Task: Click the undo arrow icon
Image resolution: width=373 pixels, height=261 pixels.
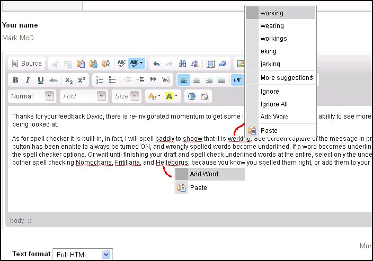Action: [156, 64]
